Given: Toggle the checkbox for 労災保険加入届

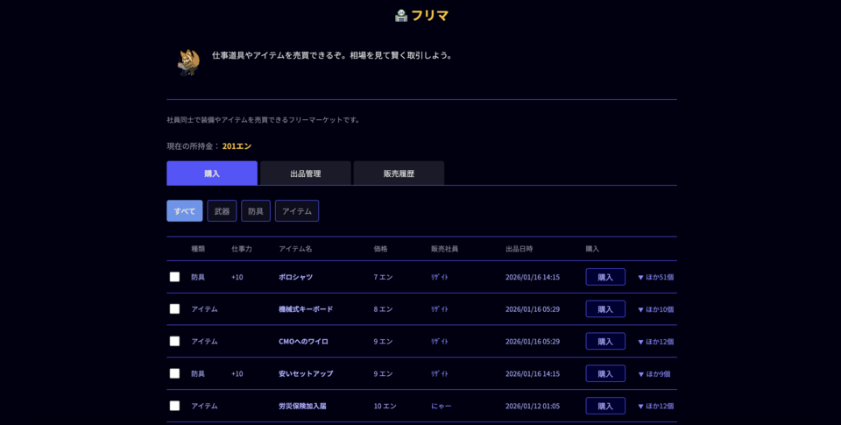Looking at the screenshot, I should 174,406.
